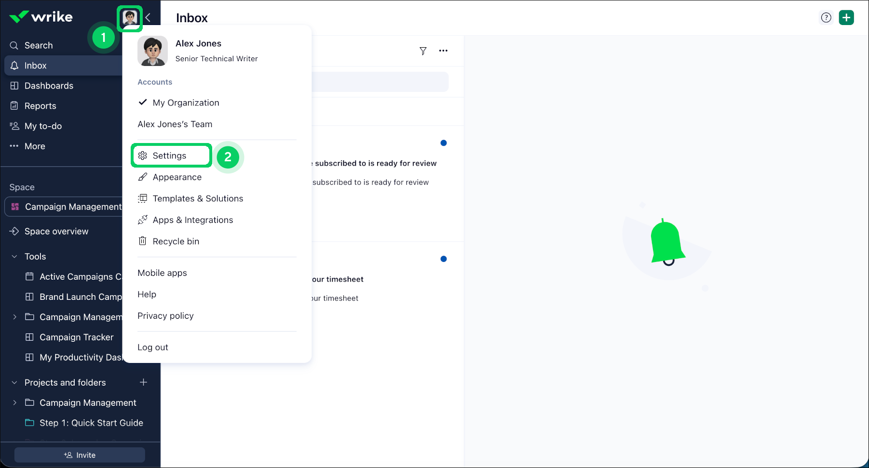Open the profile avatar menu
Viewport: 869px width, 468px height.
coord(130,18)
